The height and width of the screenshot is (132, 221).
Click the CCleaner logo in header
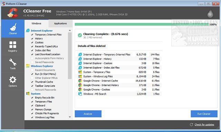(x=12, y=13)
